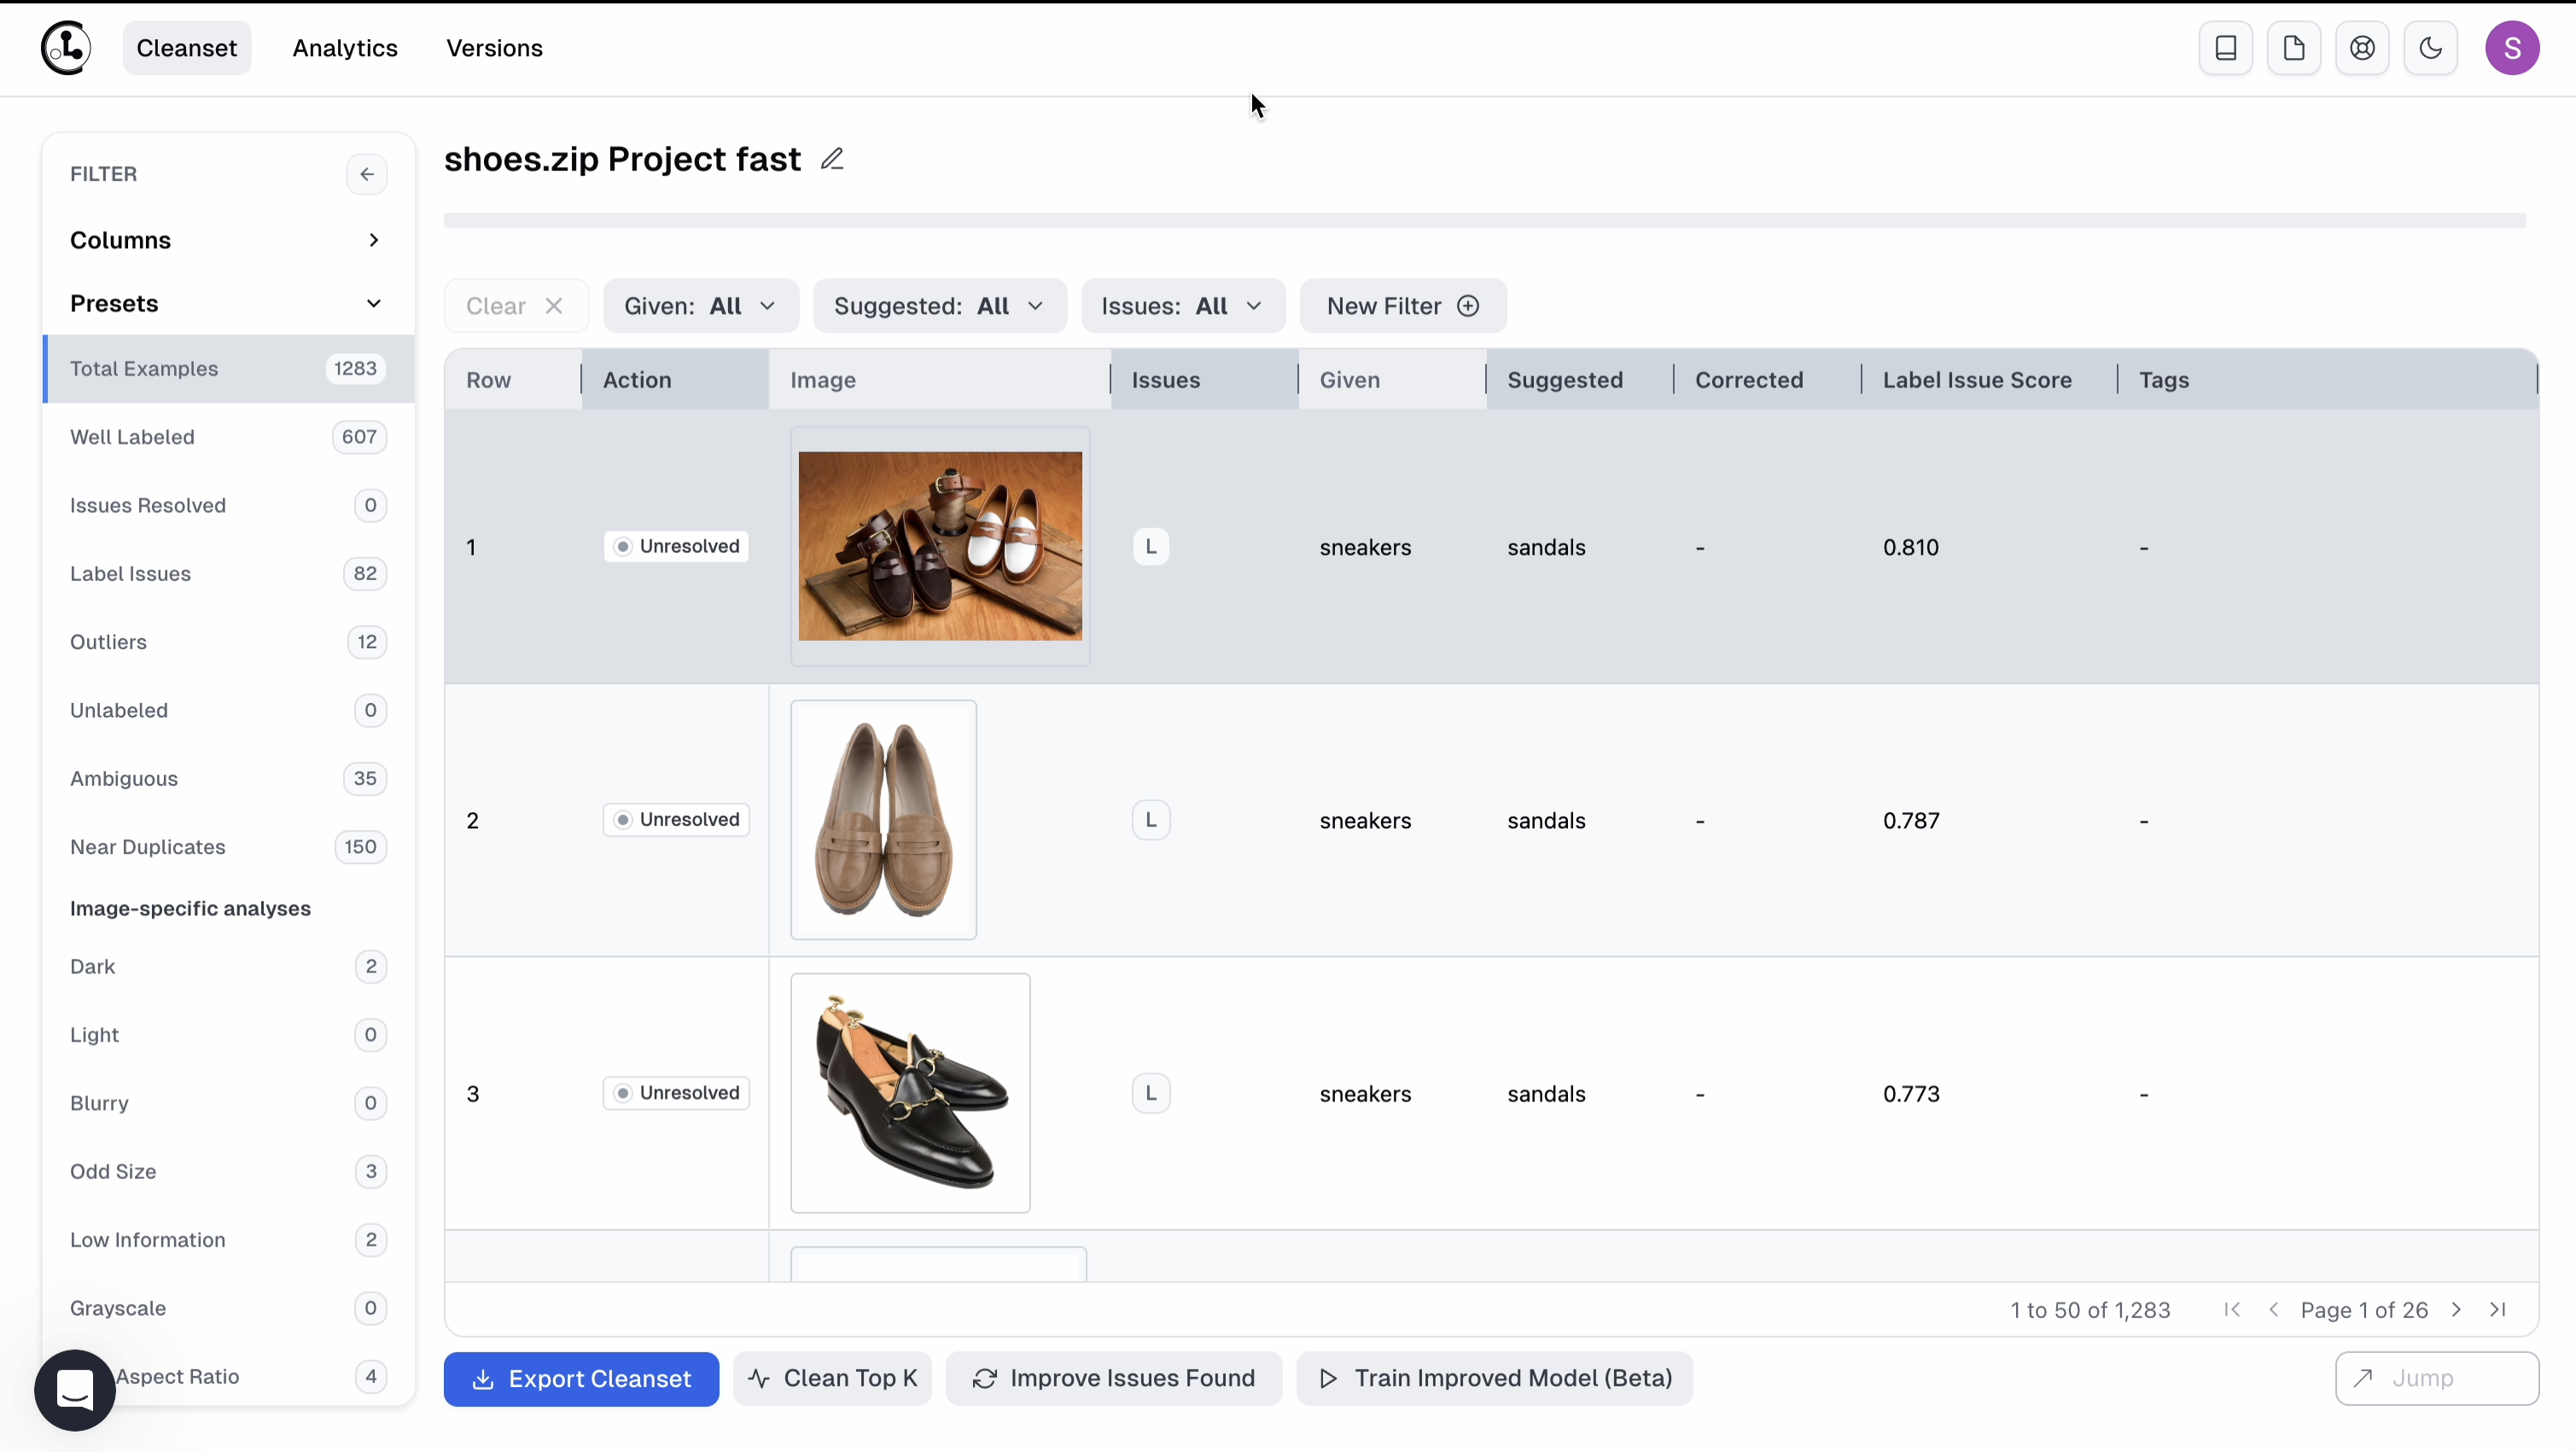Click Near Duplicates preset filter
The image size is (2576, 1452).
(149, 847)
